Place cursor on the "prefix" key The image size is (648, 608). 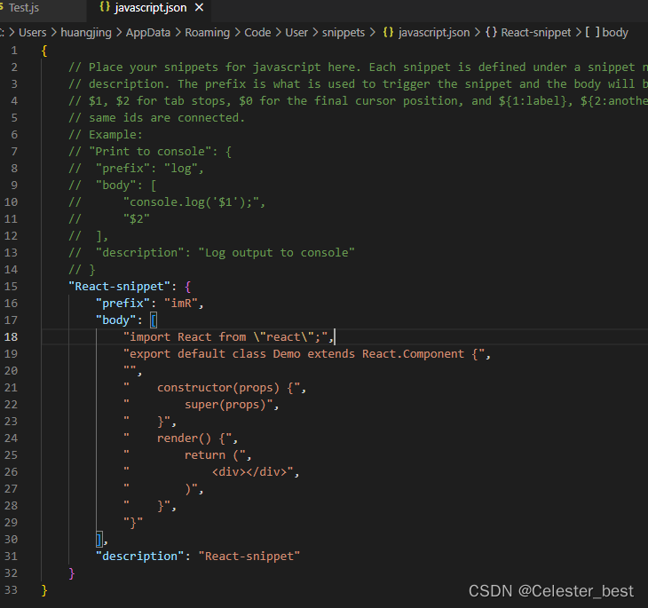pyautogui.click(x=122, y=303)
